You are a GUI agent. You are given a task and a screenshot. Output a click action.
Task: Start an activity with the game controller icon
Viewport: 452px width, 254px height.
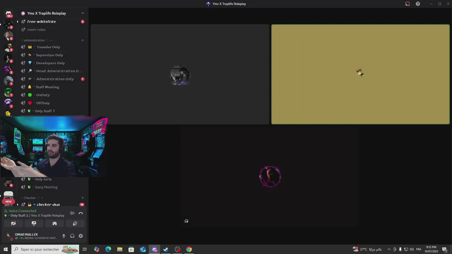[x=54, y=223]
